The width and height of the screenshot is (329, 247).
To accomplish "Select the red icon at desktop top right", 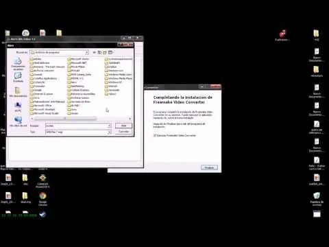I will [x=282, y=35].
